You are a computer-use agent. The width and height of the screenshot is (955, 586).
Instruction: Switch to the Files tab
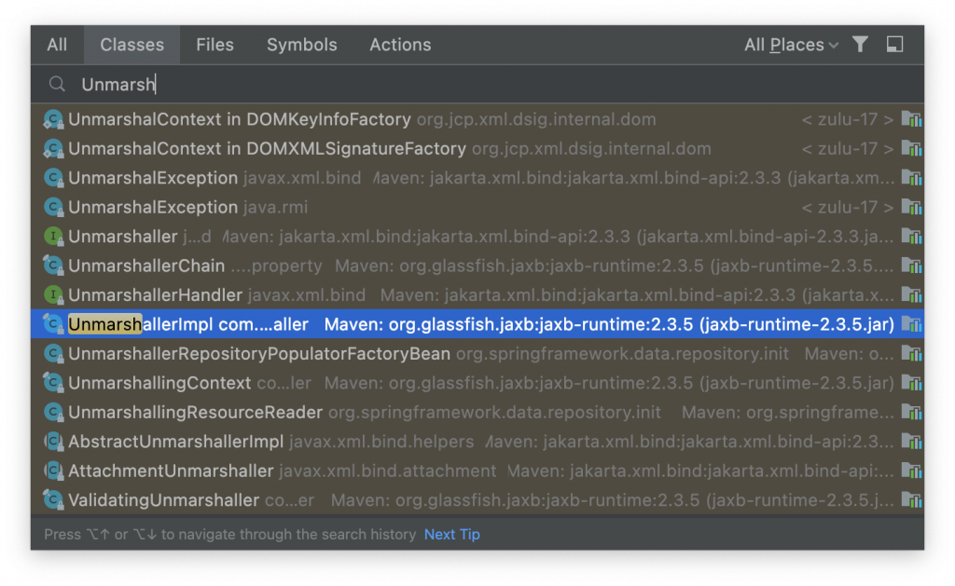click(215, 45)
